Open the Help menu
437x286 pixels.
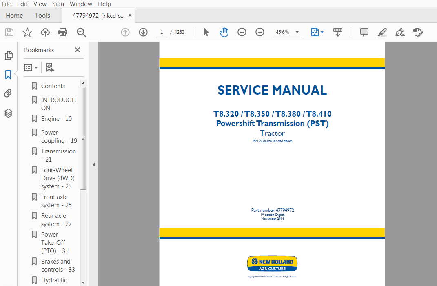pos(104,4)
